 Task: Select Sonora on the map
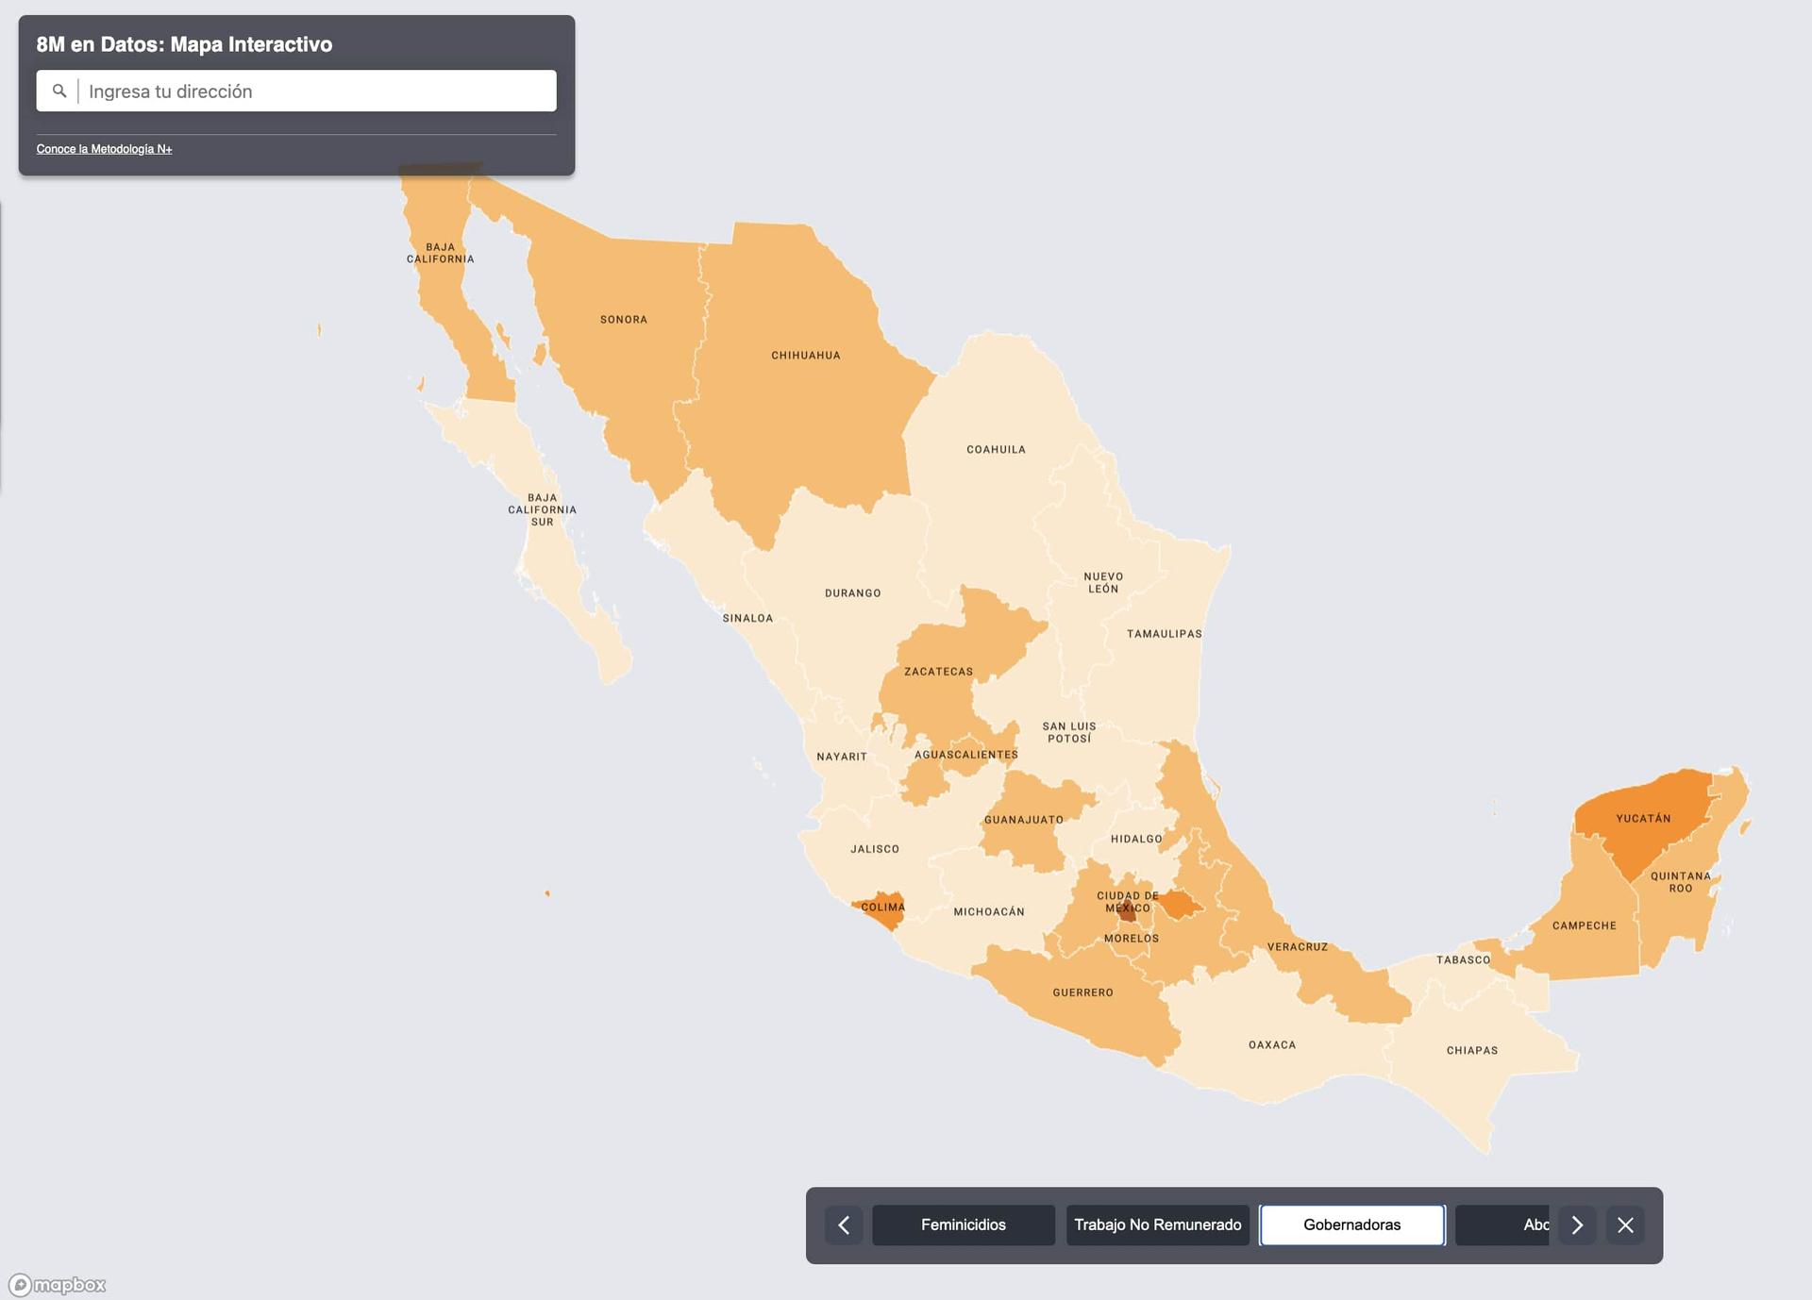(x=625, y=320)
